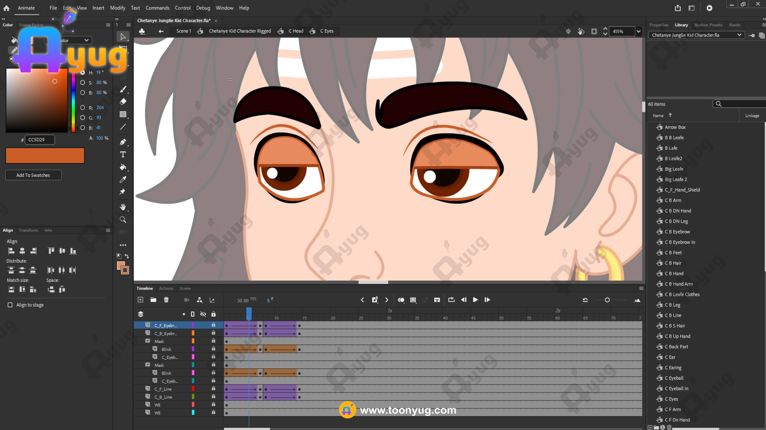The width and height of the screenshot is (766, 430).
Task: Select the Text tool in toolbar
Action: coord(123,154)
